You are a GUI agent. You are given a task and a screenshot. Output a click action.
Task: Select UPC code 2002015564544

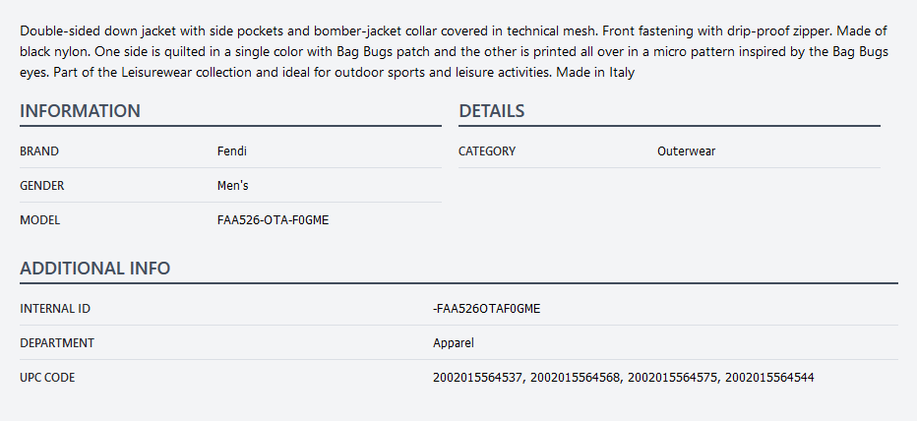769,378
